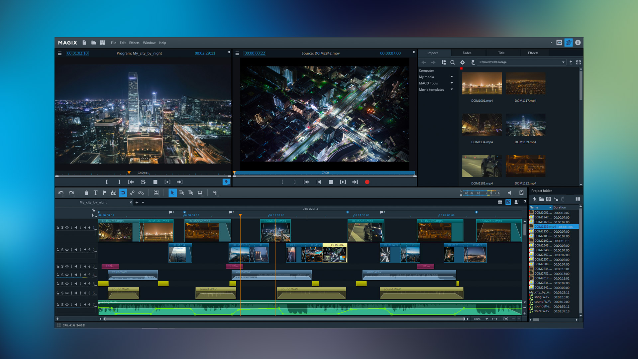Solo track 4 with the S button
The width and height of the screenshot is (638, 359).
coord(62,275)
